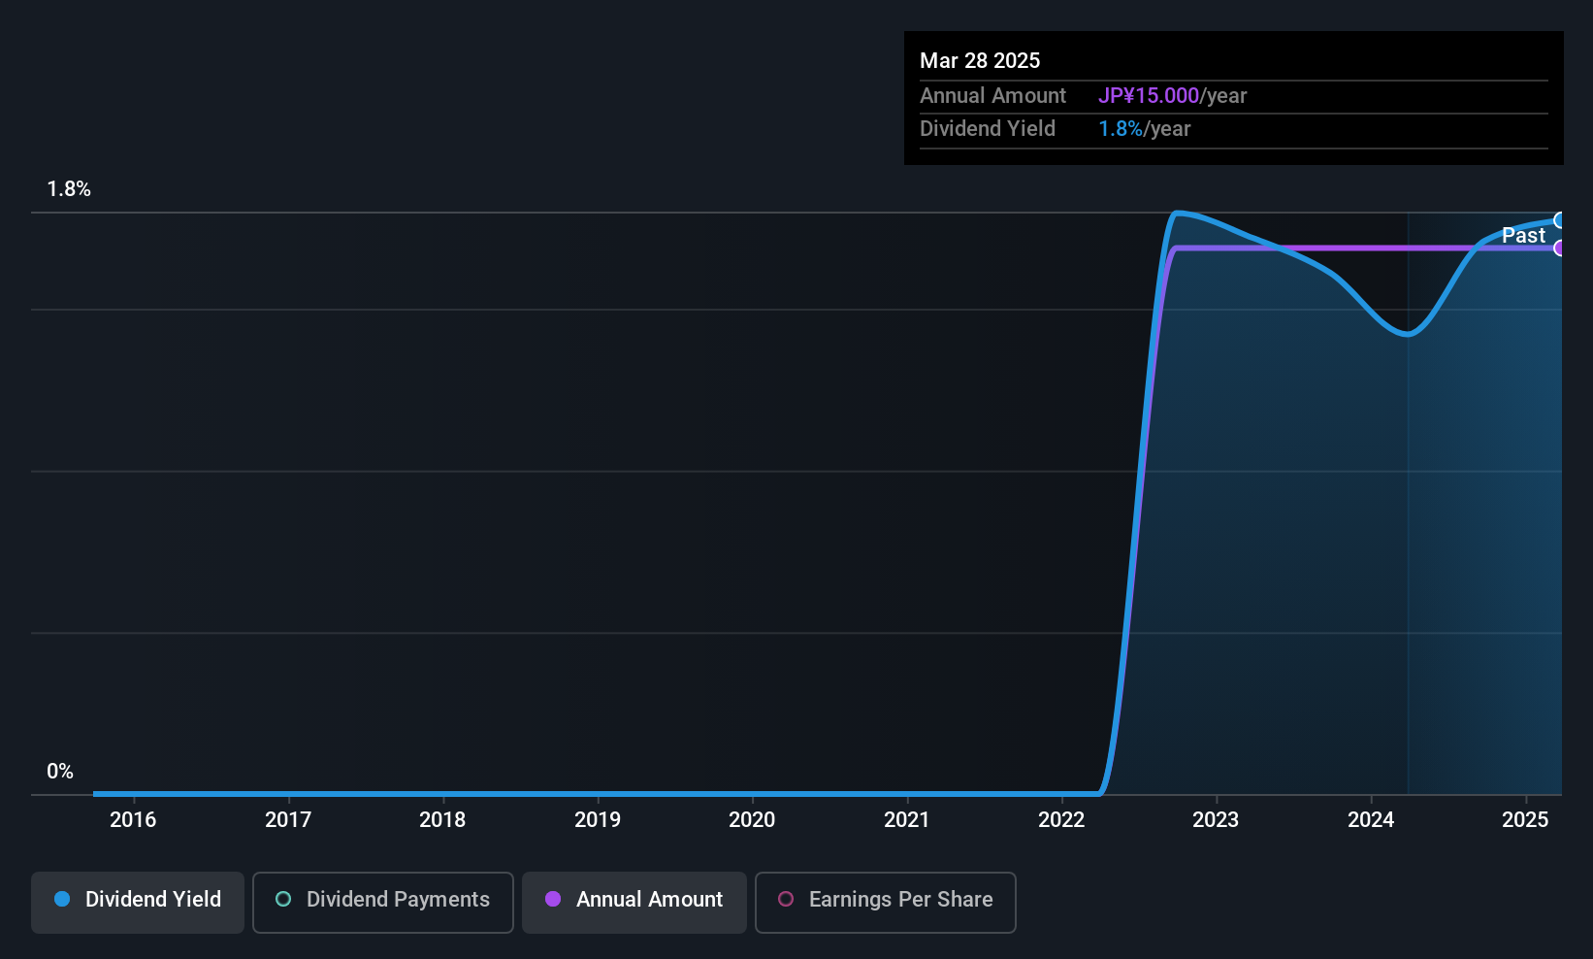The image size is (1593, 959).
Task: Show the Earnings Per Share series
Action: pyautogui.click(x=885, y=902)
